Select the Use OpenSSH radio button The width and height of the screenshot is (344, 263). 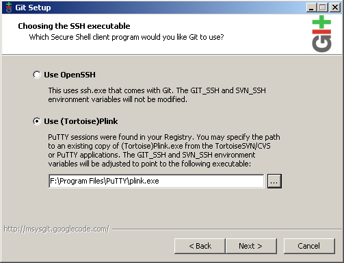(x=36, y=75)
